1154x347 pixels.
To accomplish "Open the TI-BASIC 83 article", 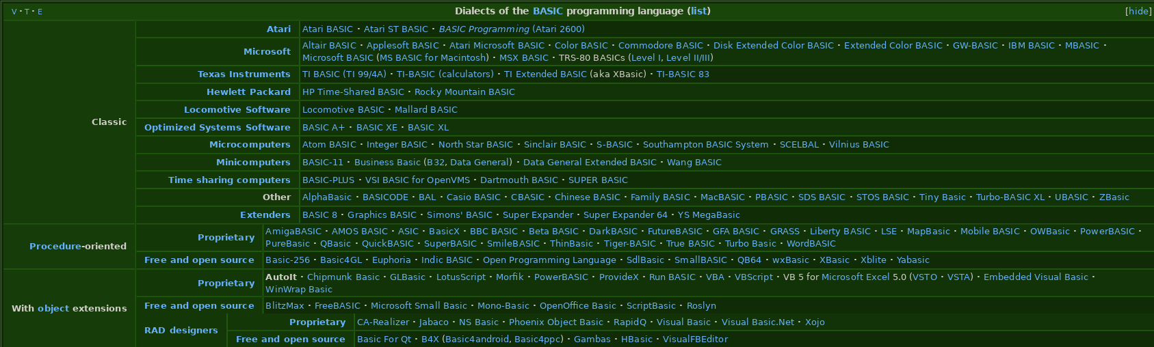I will [x=683, y=74].
